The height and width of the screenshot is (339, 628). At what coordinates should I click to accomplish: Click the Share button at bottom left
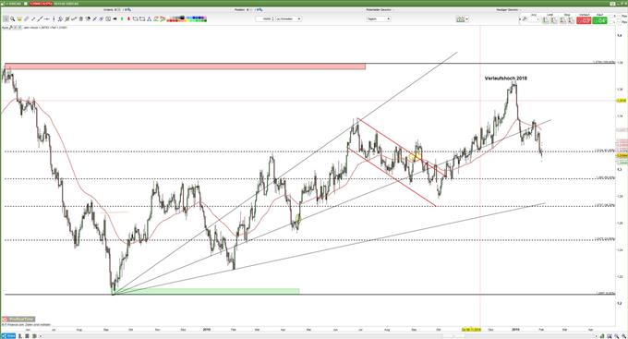tap(8, 336)
